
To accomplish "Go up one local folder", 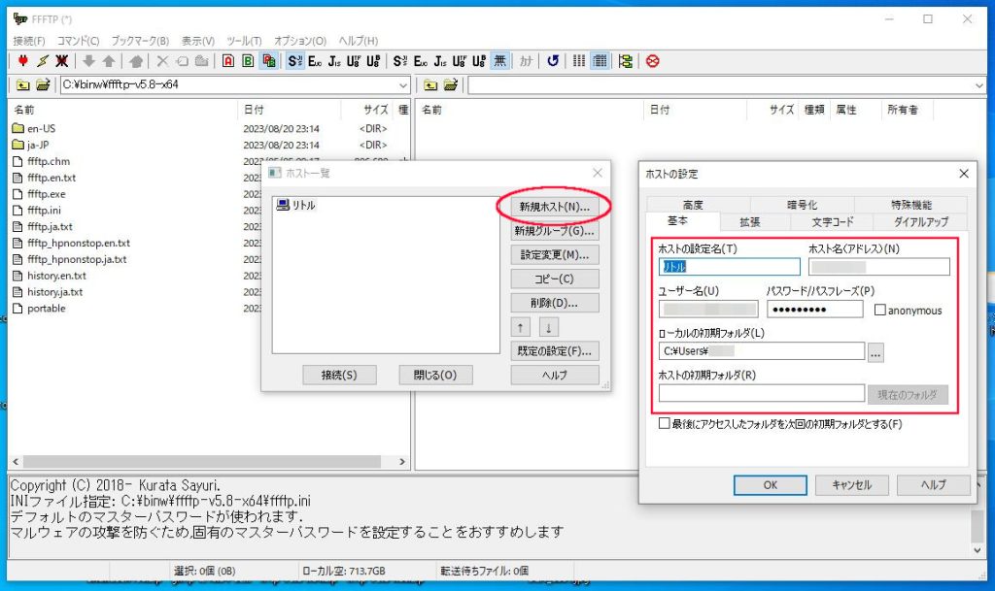I will [x=23, y=85].
